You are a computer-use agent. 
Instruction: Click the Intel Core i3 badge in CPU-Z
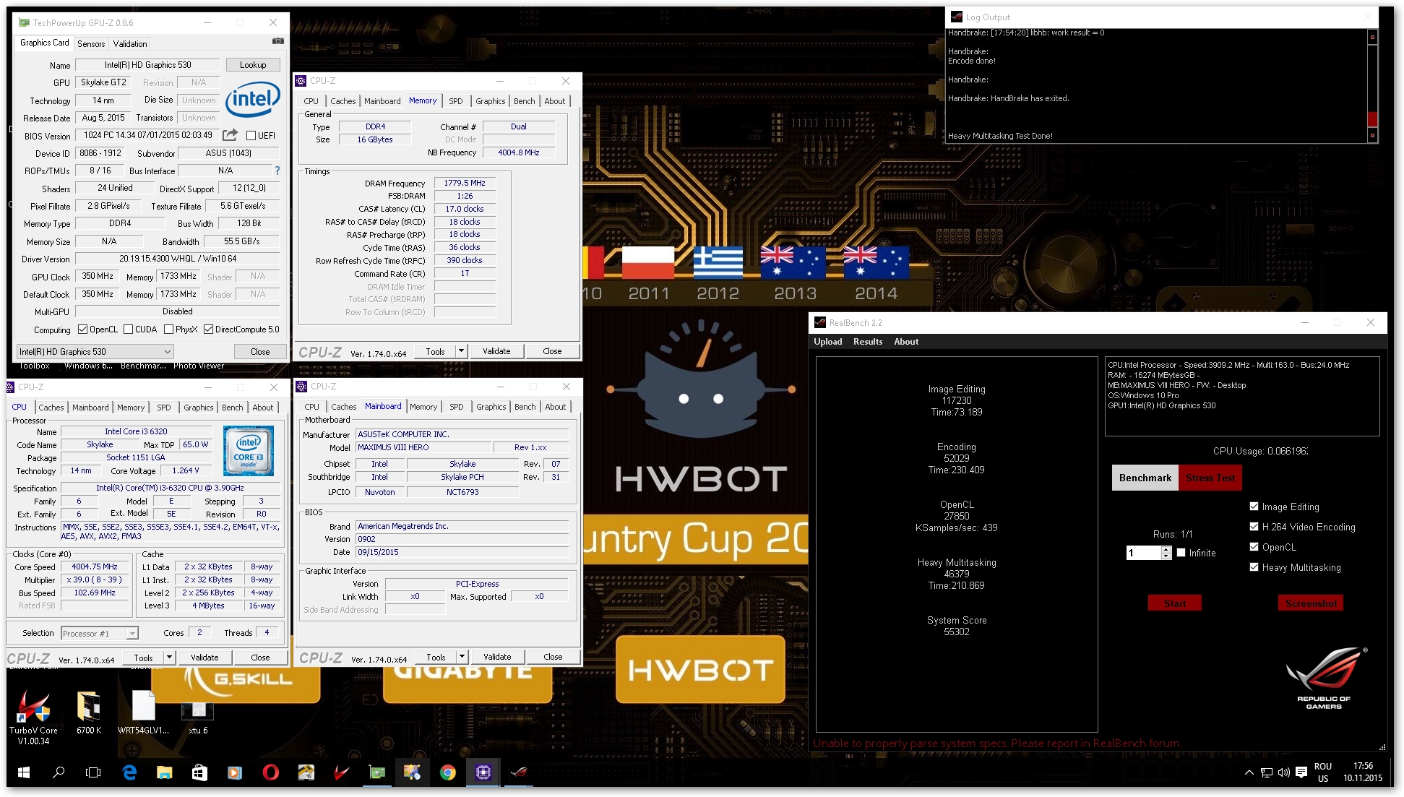(x=249, y=451)
